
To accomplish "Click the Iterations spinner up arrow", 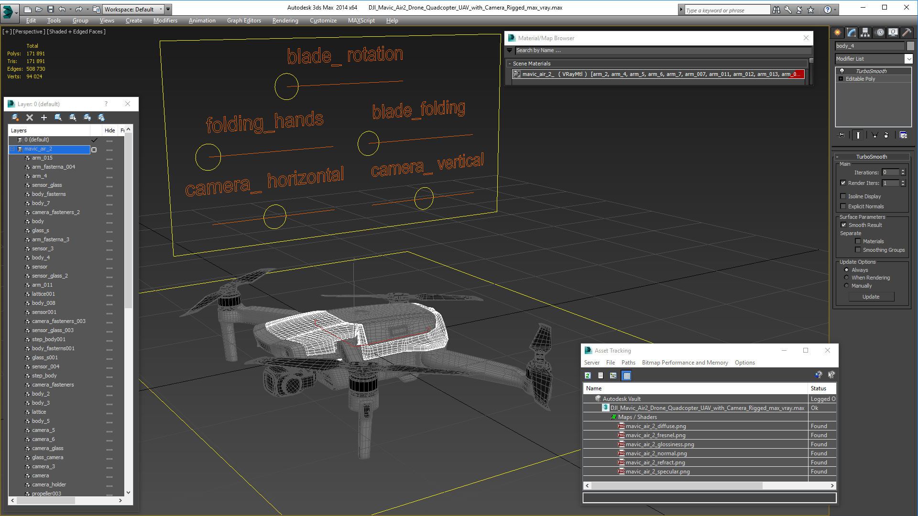I will (903, 171).
